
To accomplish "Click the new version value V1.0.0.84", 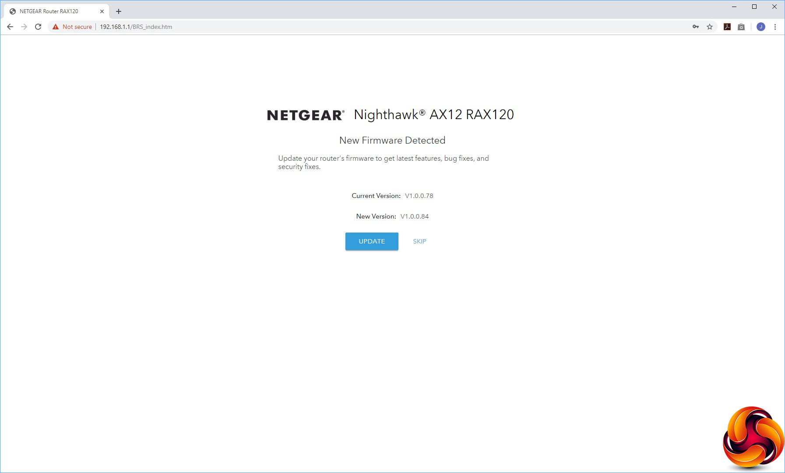I will (415, 216).
